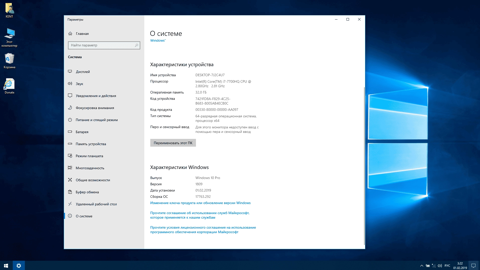This screenshot has height=270, width=480.
Task: Click the volume tray icon
Action: tap(440, 266)
